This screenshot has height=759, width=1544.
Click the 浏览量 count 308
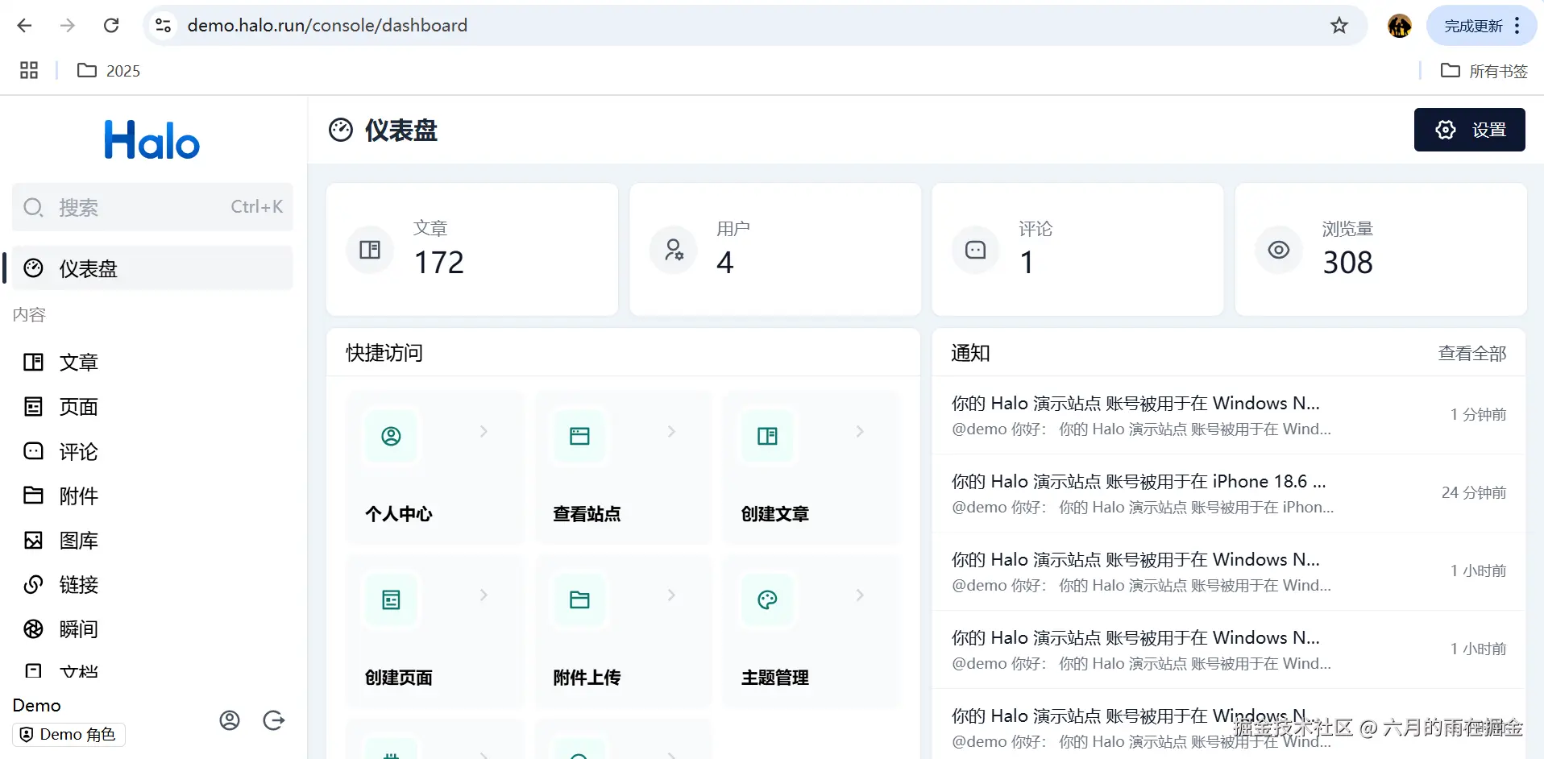[1348, 263]
